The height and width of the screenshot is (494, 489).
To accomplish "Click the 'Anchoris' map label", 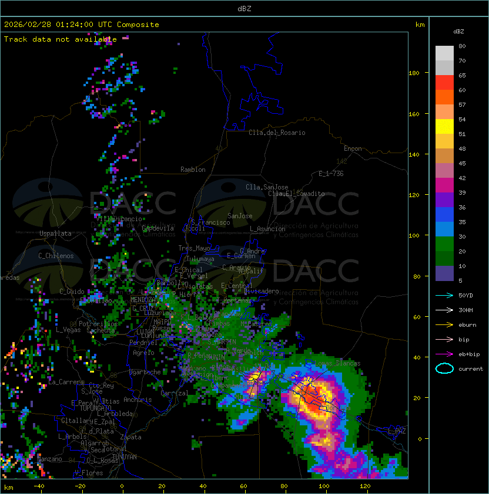I will [138, 400].
